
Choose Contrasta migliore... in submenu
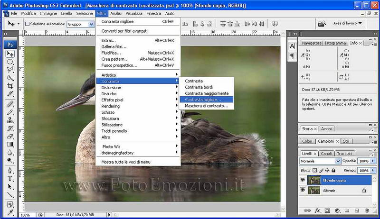(x=207, y=100)
